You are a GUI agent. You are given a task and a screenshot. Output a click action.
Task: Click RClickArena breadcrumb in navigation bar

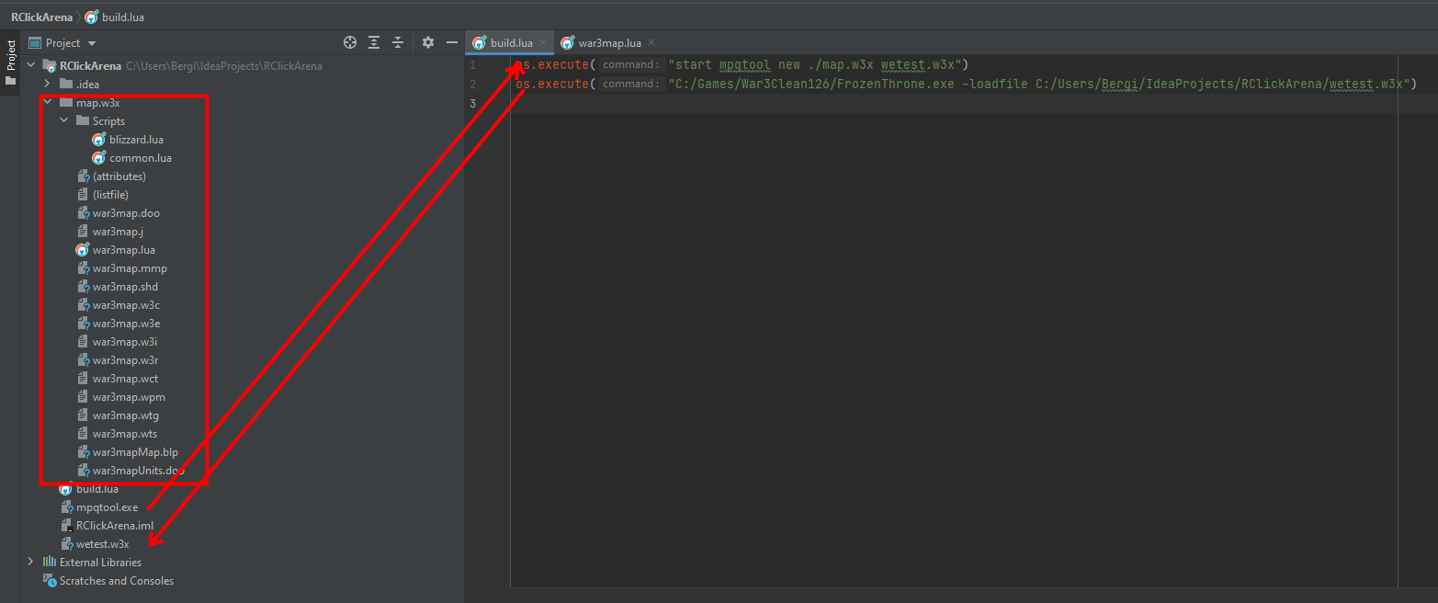tap(41, 17)
